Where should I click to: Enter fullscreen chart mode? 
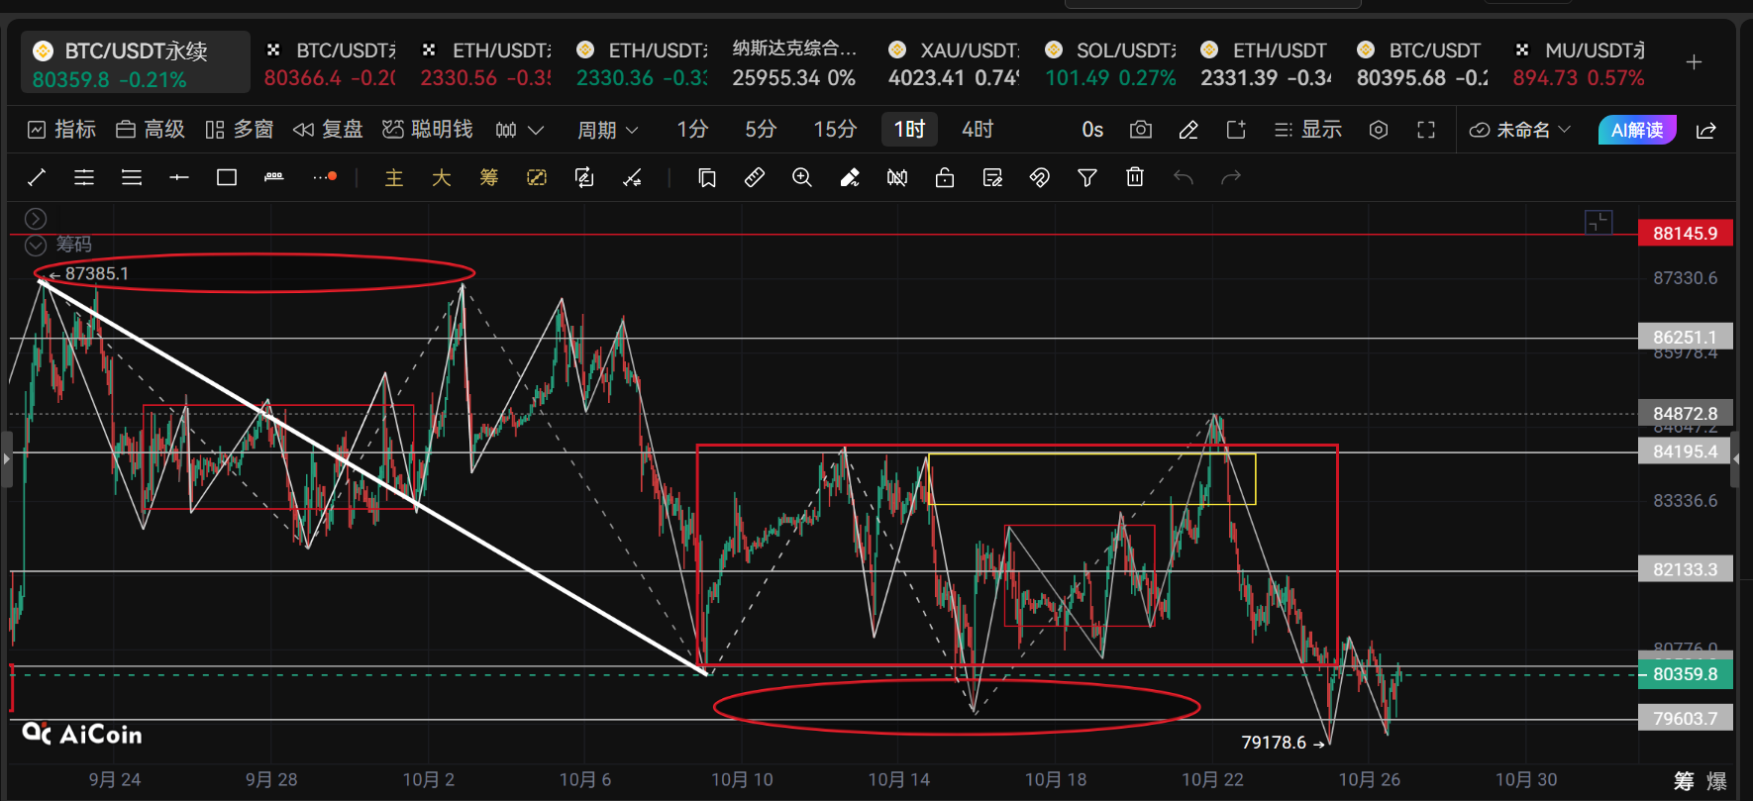(x=1426, y=130)
